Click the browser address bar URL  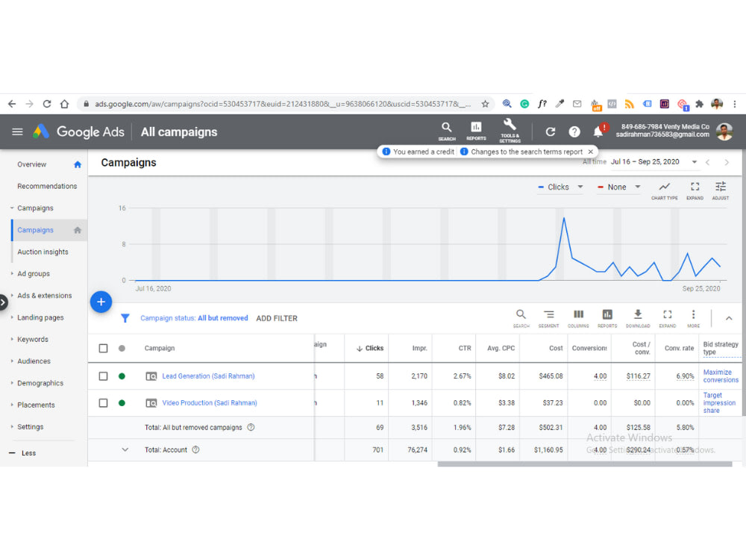click(x=283, y=104)
